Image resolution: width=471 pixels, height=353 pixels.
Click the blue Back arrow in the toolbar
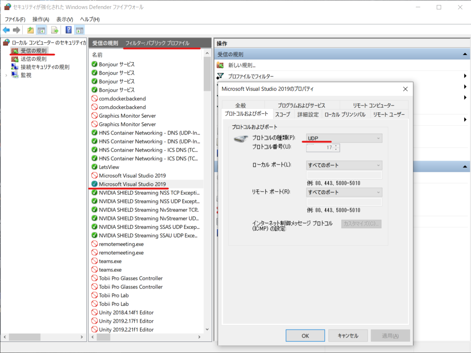(x=6, y=30)
